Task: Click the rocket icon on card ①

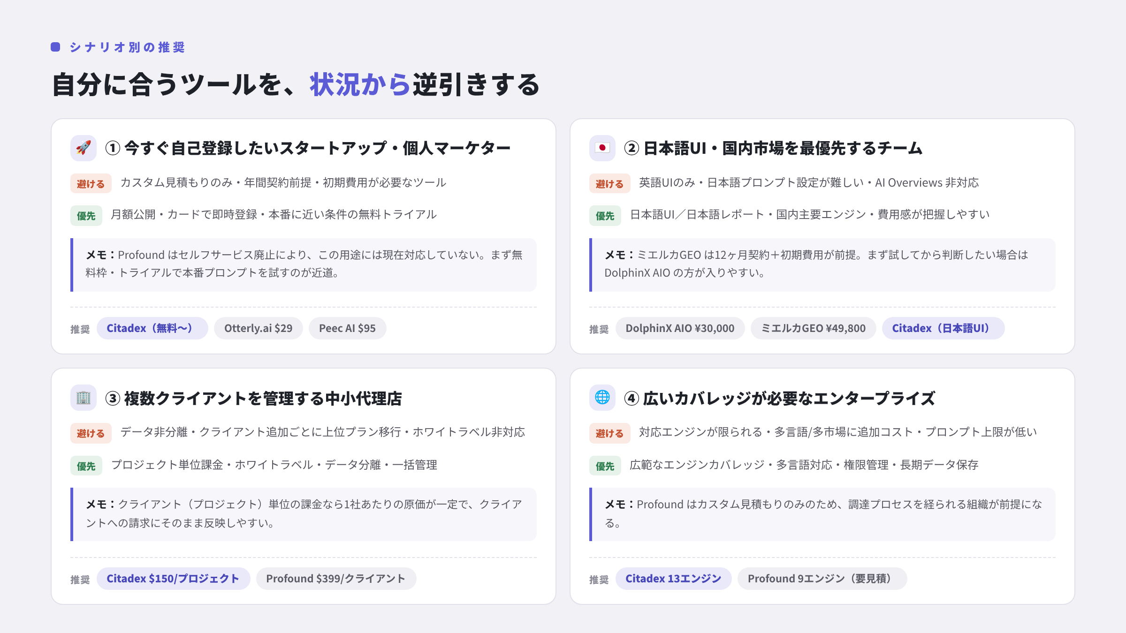Action: click(x=84, y=148)
